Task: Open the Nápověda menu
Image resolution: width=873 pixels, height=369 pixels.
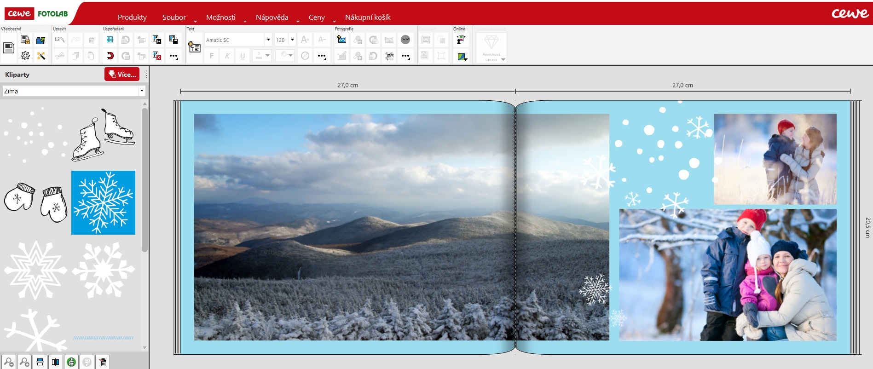Action: tap(272, 17)
